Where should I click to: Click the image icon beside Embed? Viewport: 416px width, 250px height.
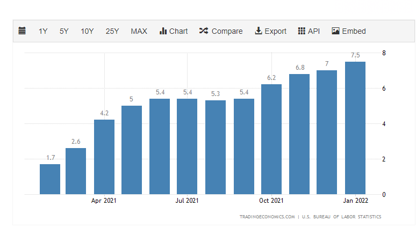(336, 31)
